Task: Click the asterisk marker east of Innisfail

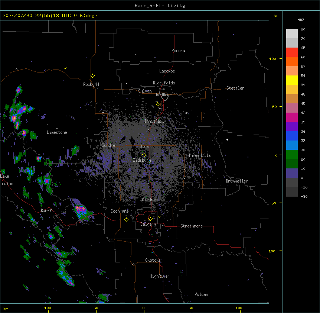Action: 186,113
